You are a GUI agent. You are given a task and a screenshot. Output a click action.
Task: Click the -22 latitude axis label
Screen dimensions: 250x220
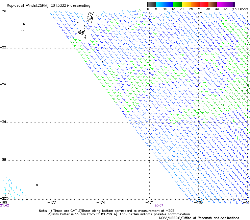coord(3,47)
